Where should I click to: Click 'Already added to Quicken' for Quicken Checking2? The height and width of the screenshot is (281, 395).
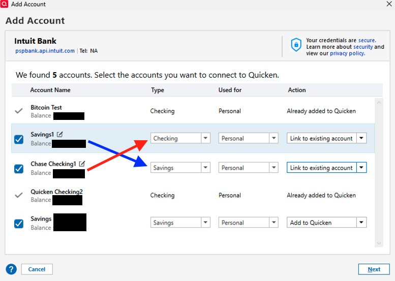[x=321, y=196]
